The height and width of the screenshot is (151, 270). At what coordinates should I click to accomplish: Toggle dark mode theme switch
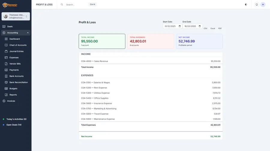246,5
